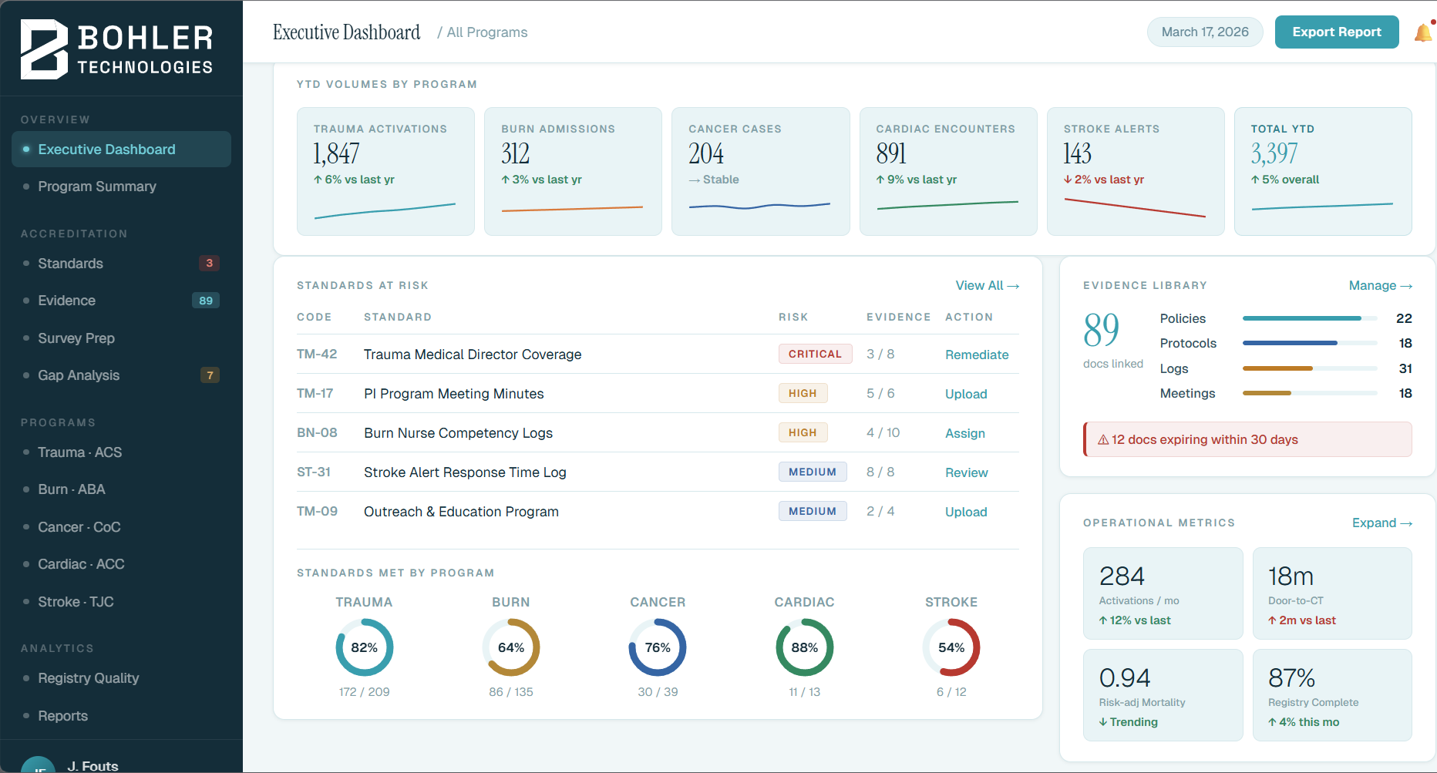Click View All standards at risk

pos(988,286)
